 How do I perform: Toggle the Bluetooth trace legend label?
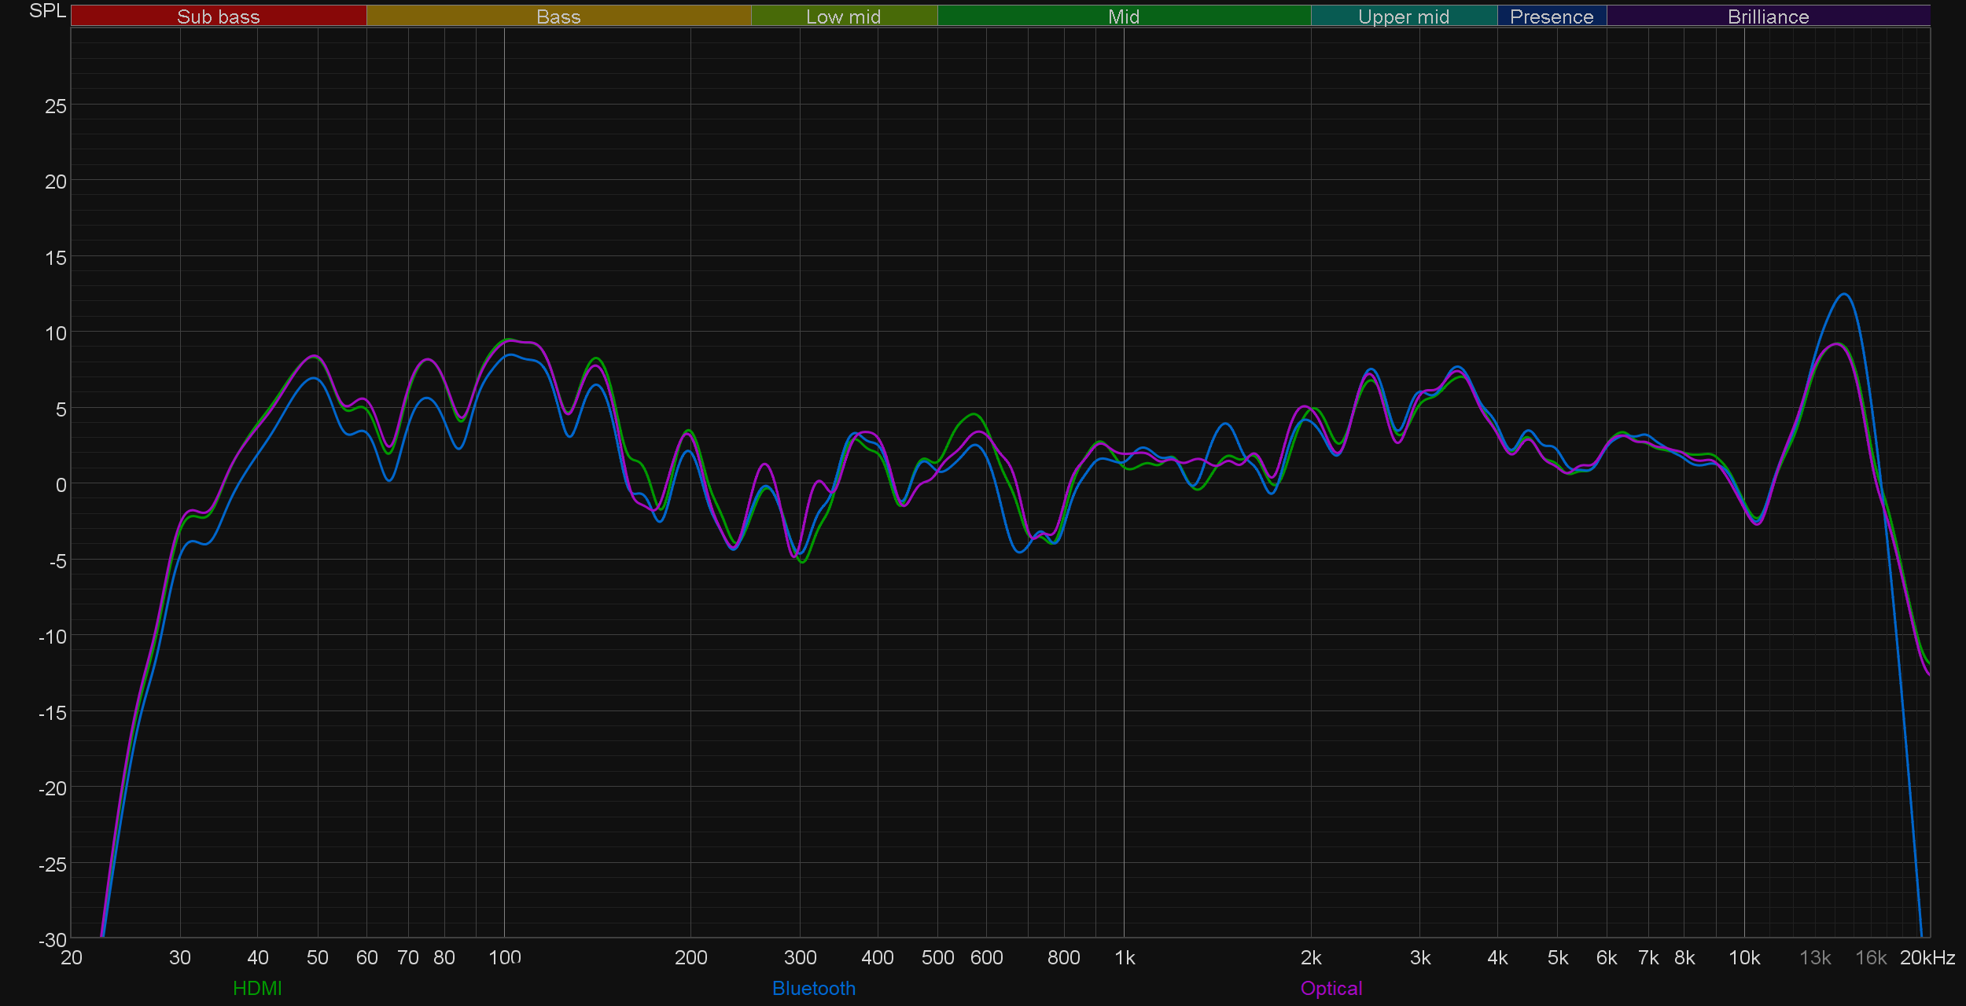coord(813,988)
